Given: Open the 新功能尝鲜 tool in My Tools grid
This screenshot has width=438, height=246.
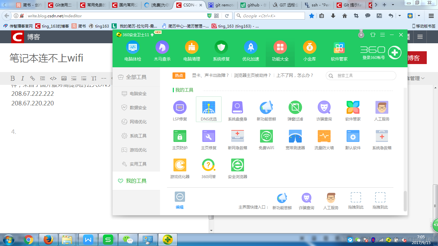Looking at the screenshot, I should [266, 110].
